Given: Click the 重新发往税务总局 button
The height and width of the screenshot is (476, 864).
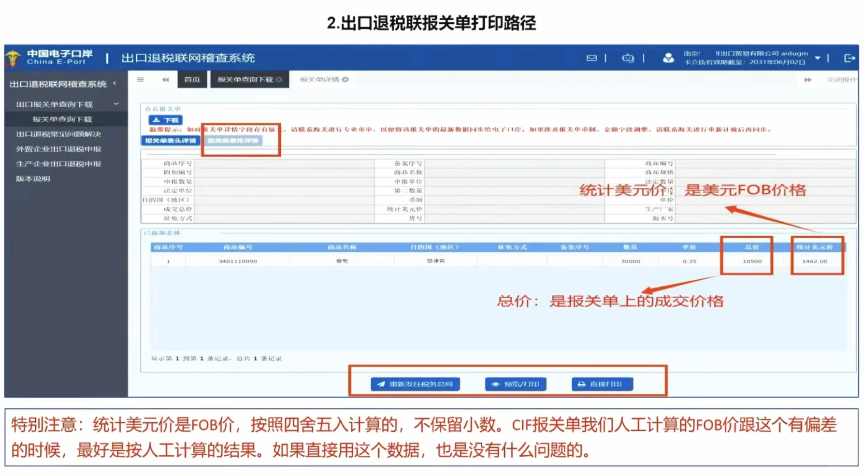Looking at the screenshot, I should tap(413, 384).
